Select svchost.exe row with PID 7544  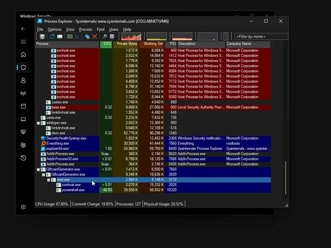tap(153, 87)
